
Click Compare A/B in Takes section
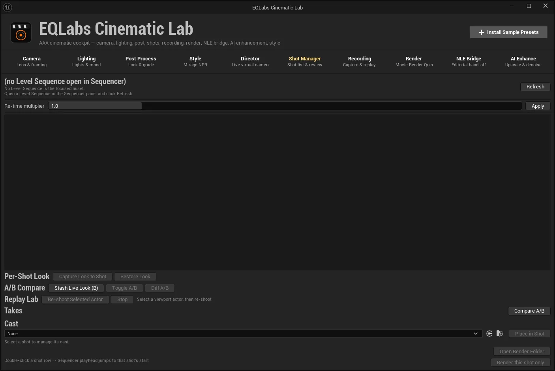pyautogui.click(x=529, y=311)
